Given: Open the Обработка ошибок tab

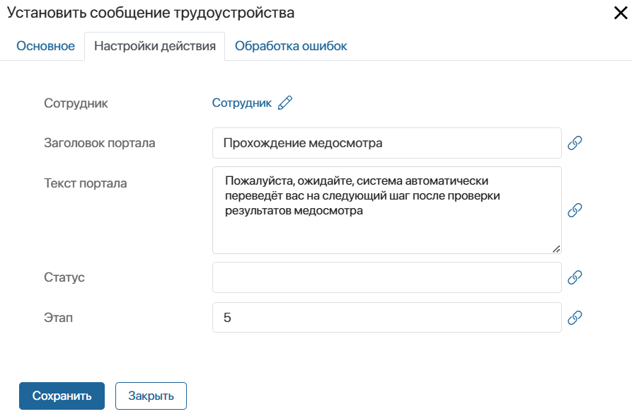Looking at the screenshot, I should tap(291, 46).
